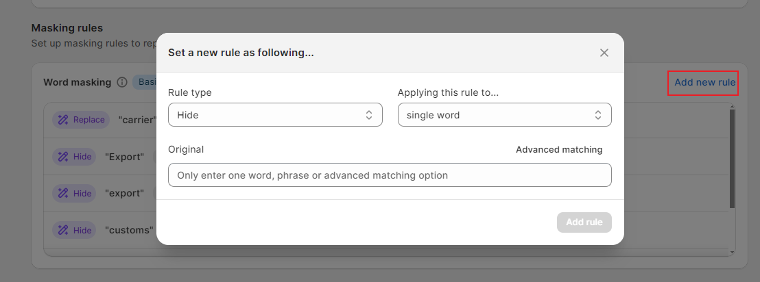This screenshot has width=760, height=282.
Task: Click the Rule type selector chevron arrows
Action: 369,115
